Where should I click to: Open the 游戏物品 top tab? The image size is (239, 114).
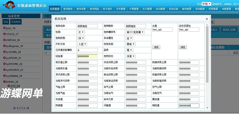94,9
